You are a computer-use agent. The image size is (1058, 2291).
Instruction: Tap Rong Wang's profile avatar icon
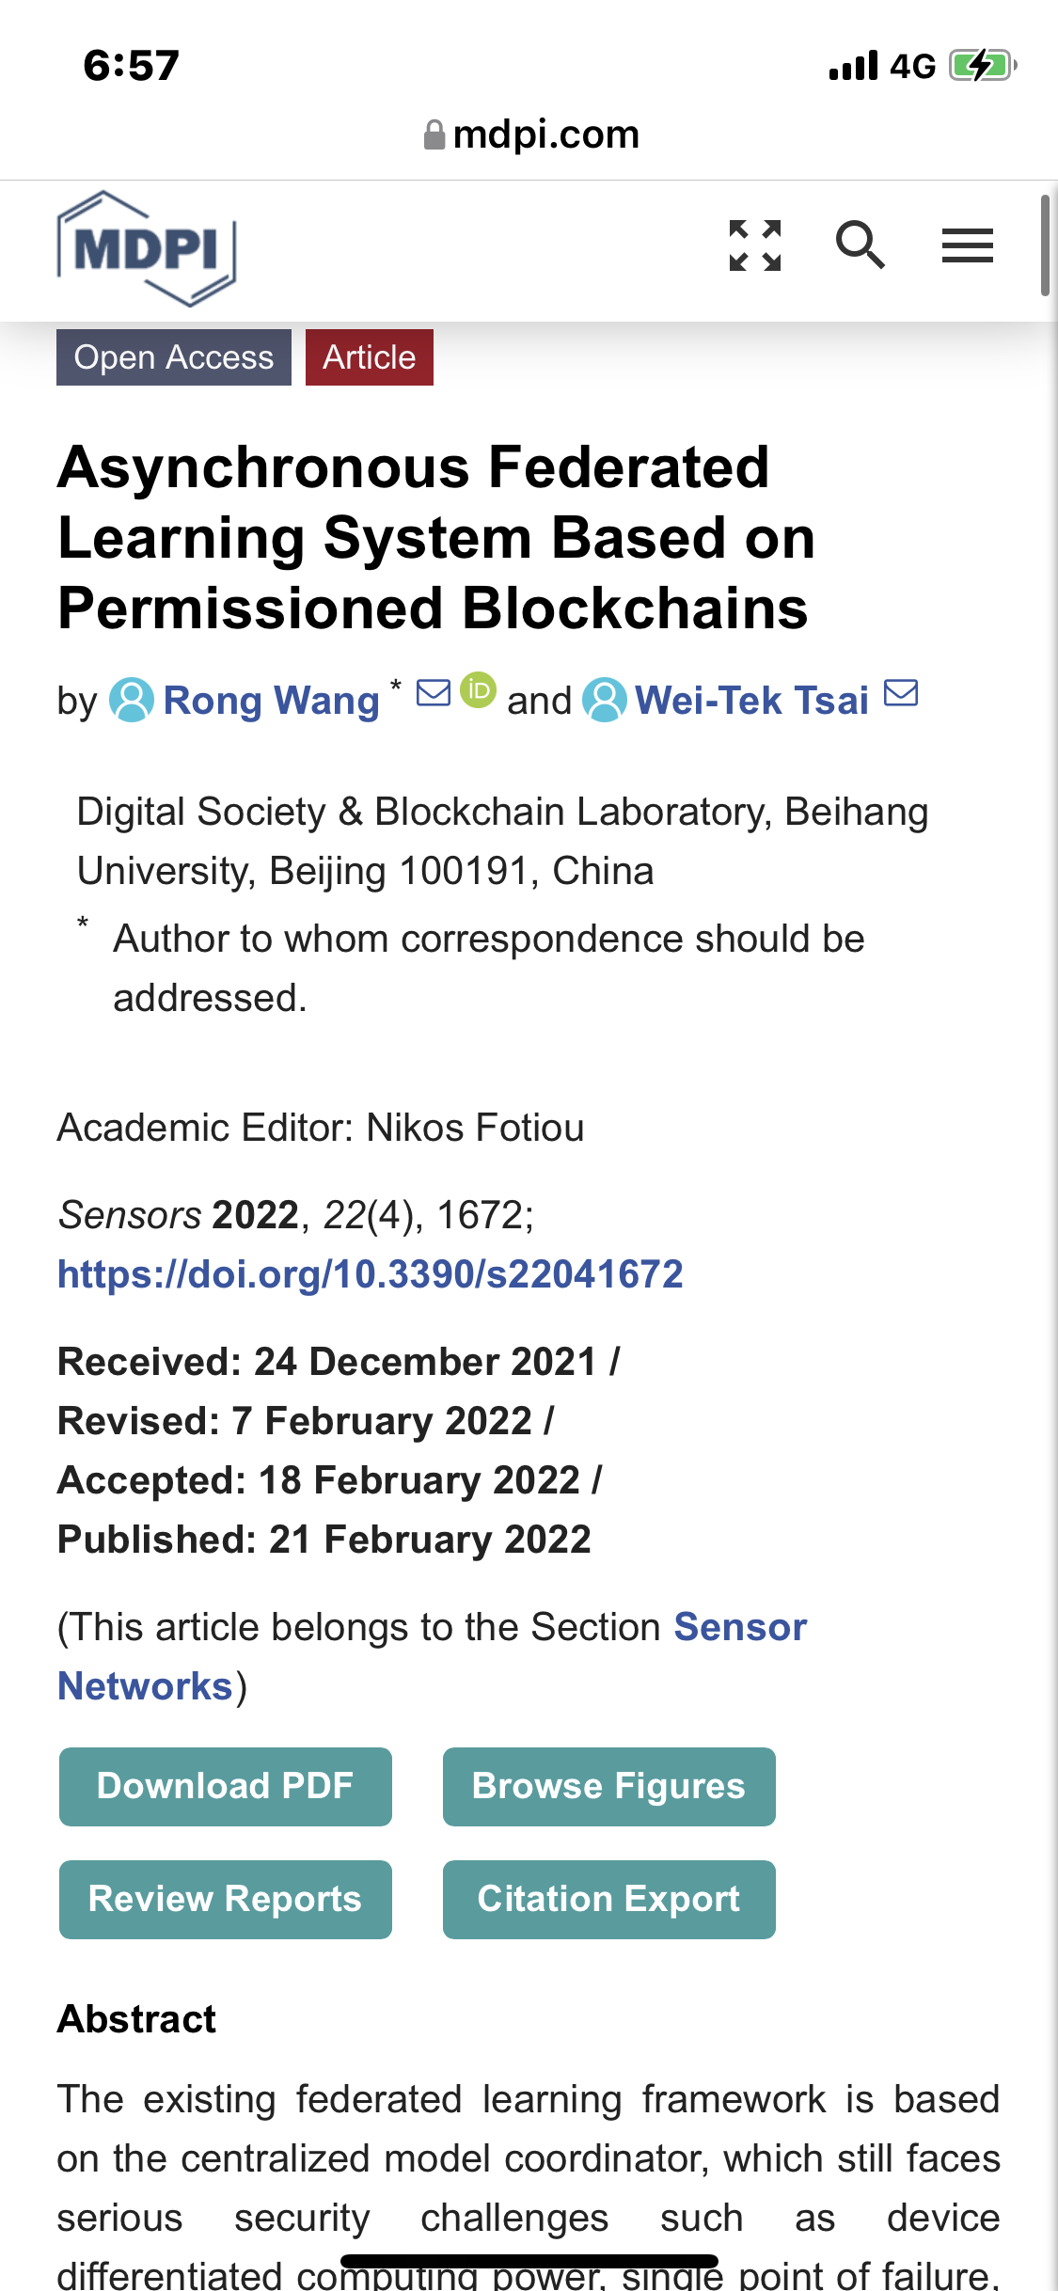[132, 701]
